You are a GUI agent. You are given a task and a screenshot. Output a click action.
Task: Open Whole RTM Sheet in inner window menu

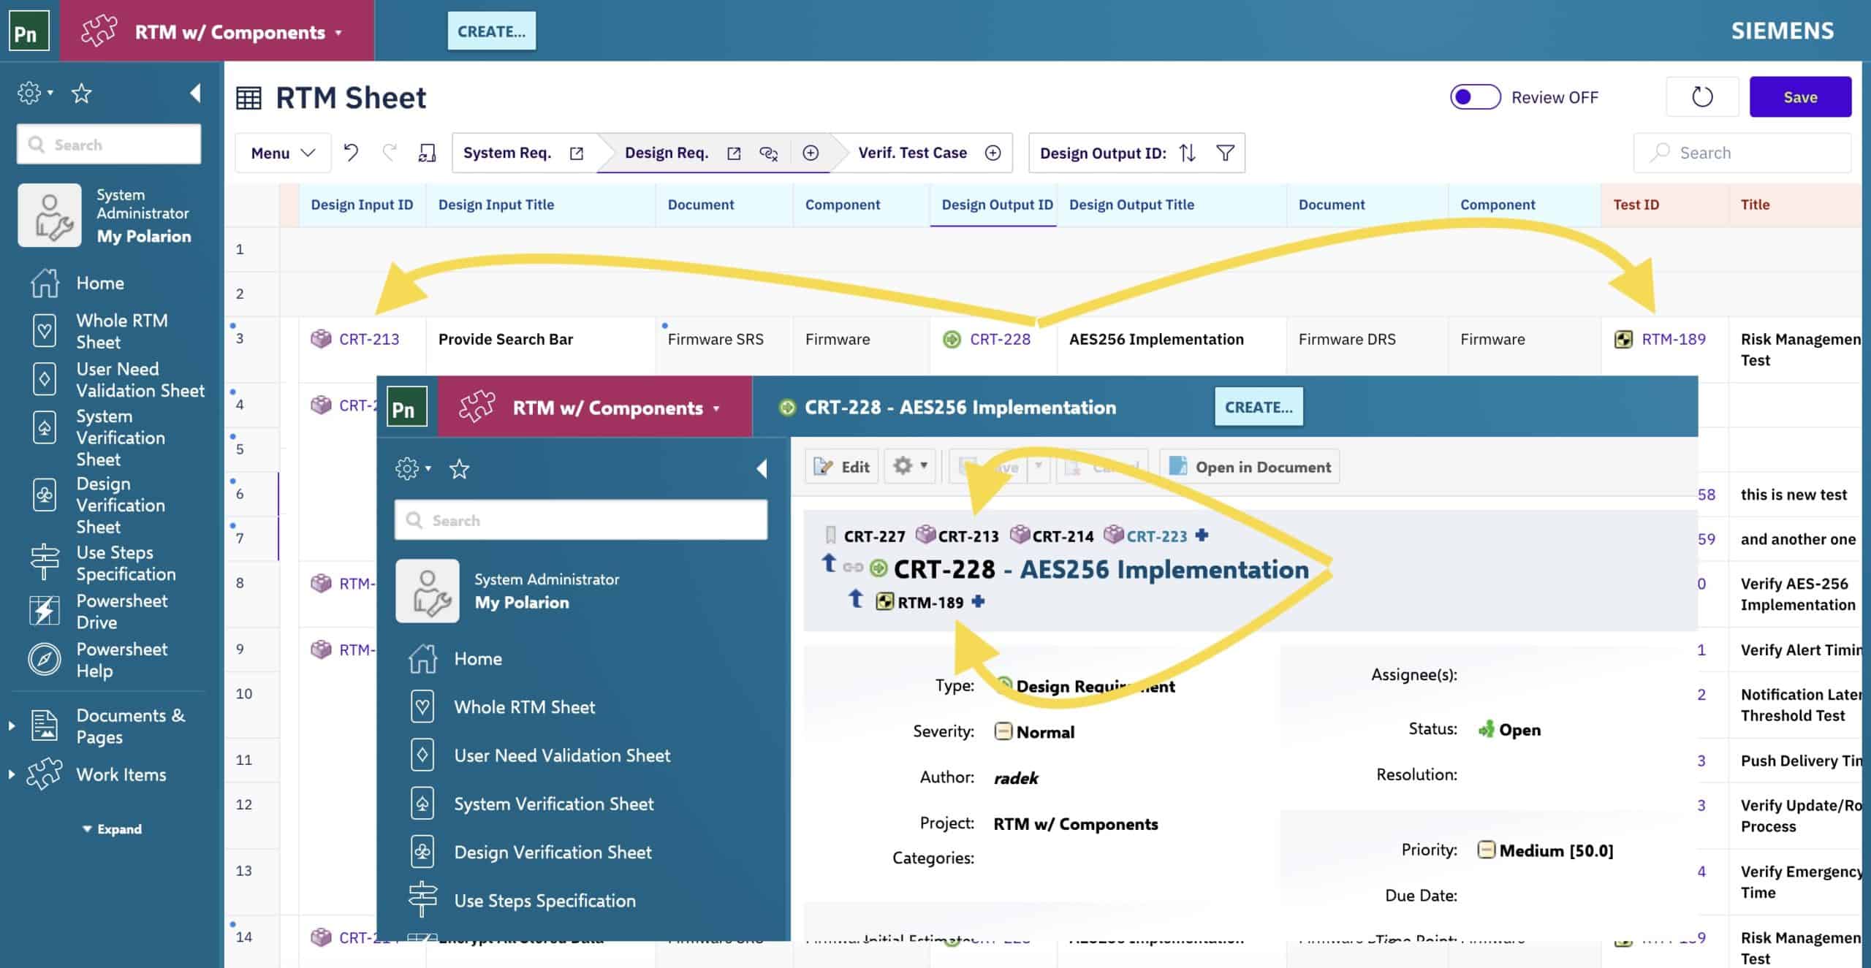coord(524,706)
